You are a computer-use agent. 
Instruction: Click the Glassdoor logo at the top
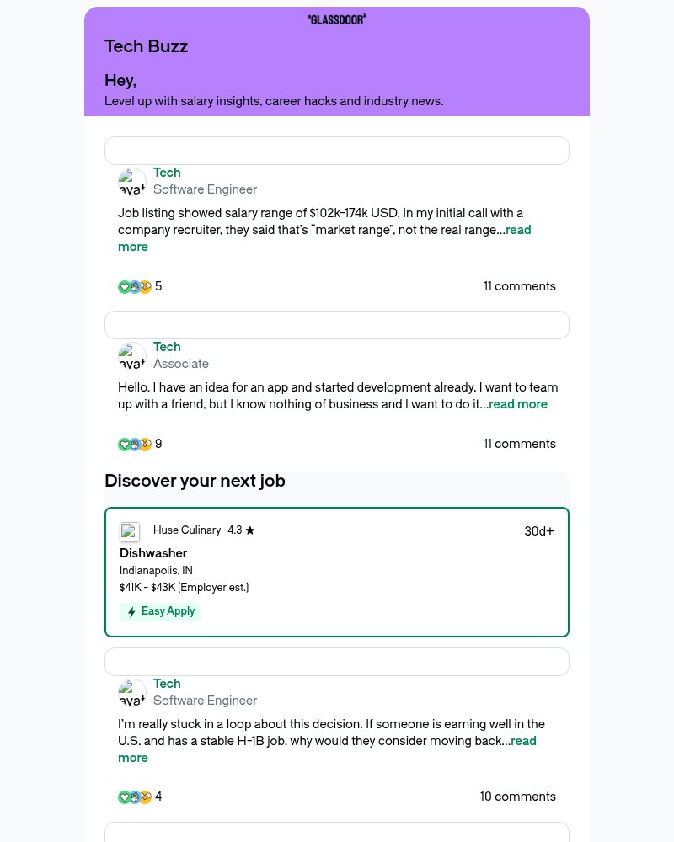(336, 19)
